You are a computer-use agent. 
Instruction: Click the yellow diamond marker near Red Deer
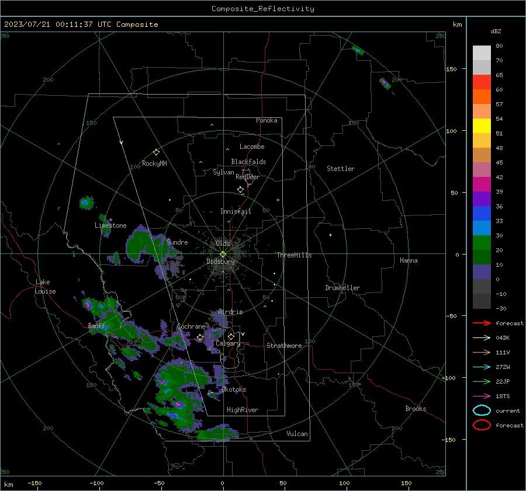pos(241,190)
